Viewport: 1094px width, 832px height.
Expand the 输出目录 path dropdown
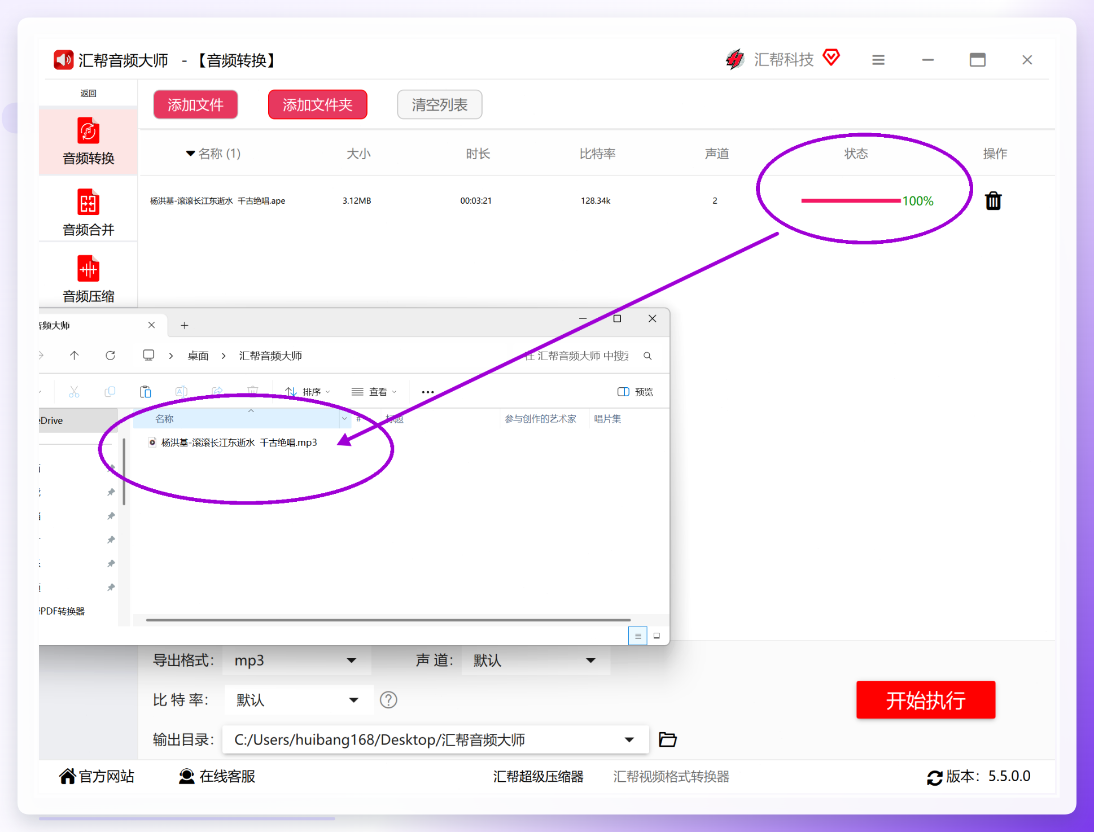pyautogui.click(x=629, y=739)
